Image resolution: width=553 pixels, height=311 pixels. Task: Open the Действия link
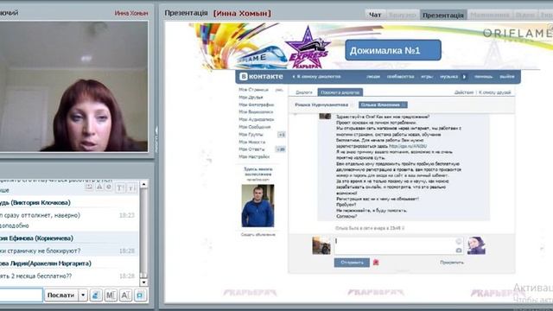[464, 92]
